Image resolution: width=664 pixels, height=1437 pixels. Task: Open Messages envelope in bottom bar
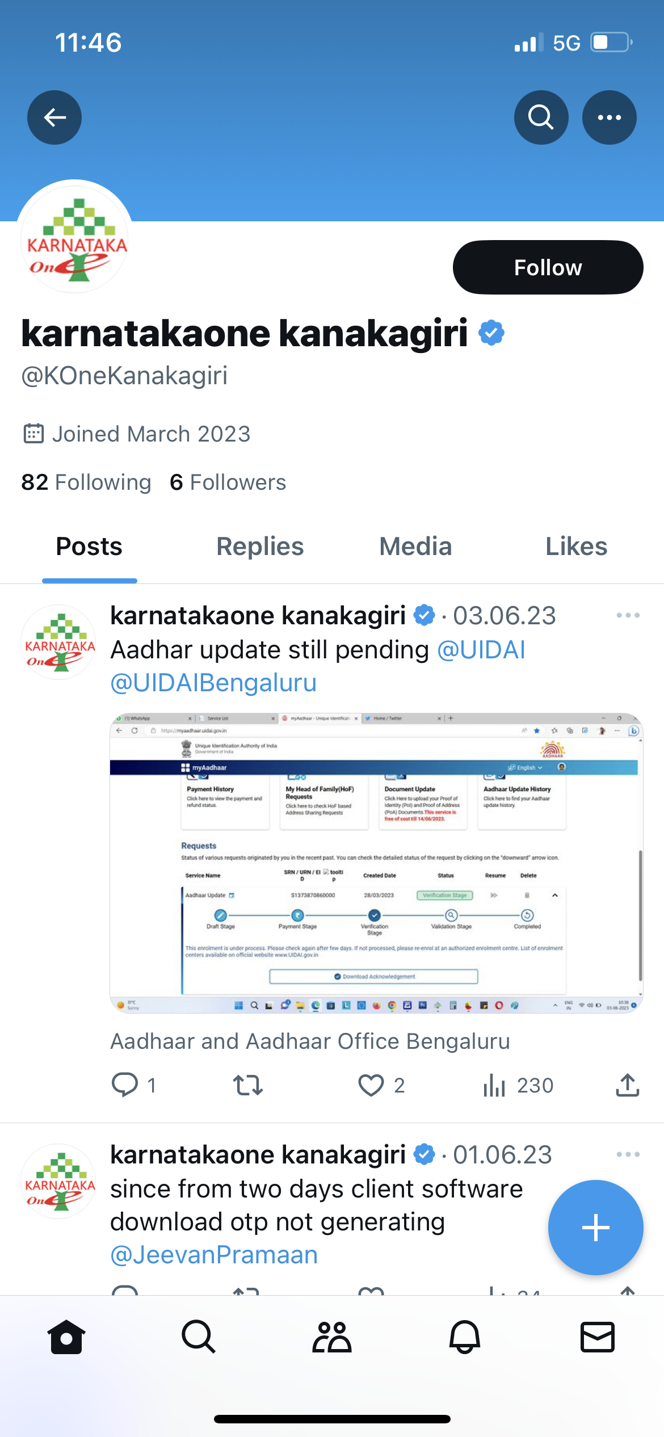click(x=597, y=1337)
